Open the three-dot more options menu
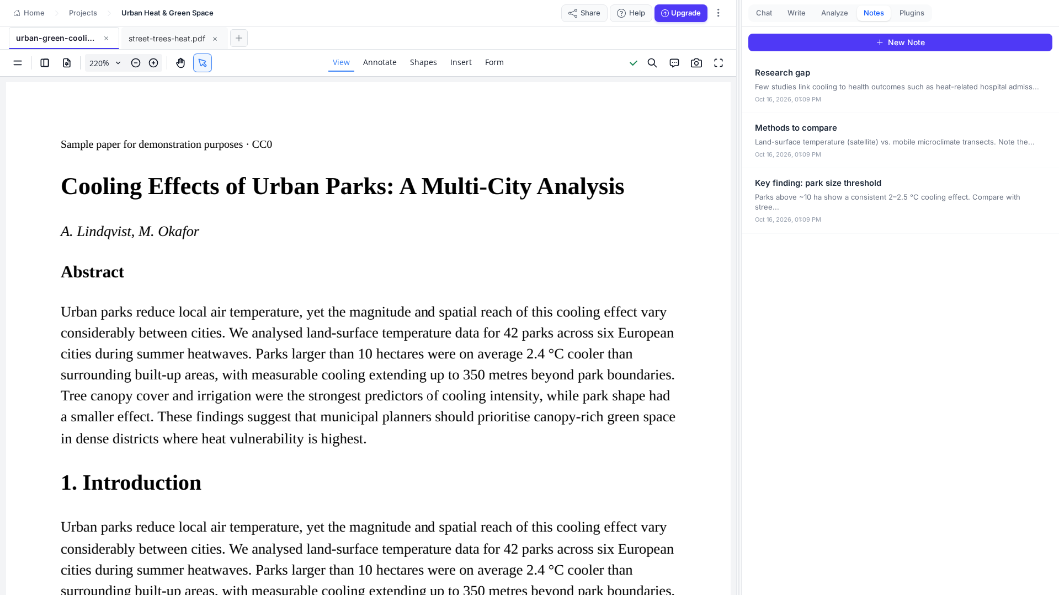This screenshot has width=1059, height=595. 719,13
